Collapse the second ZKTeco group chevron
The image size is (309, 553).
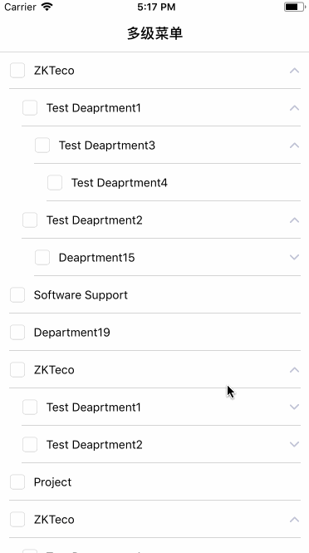[294, 369]
